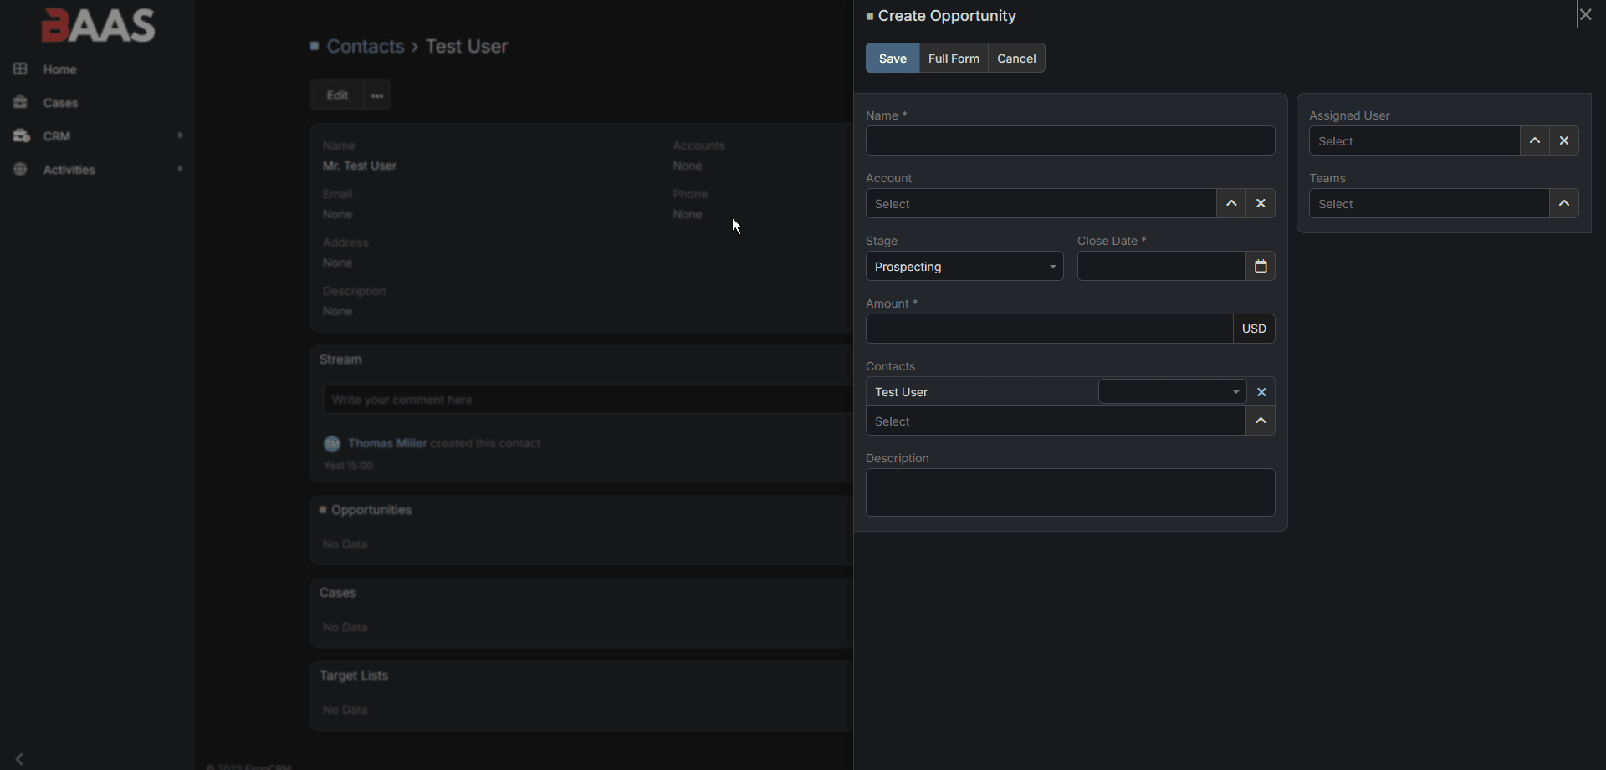Image resolution: width=1606 pixels, height=770 pixels.
Task: Open the Full Form view
Action: tap(954, 58)
